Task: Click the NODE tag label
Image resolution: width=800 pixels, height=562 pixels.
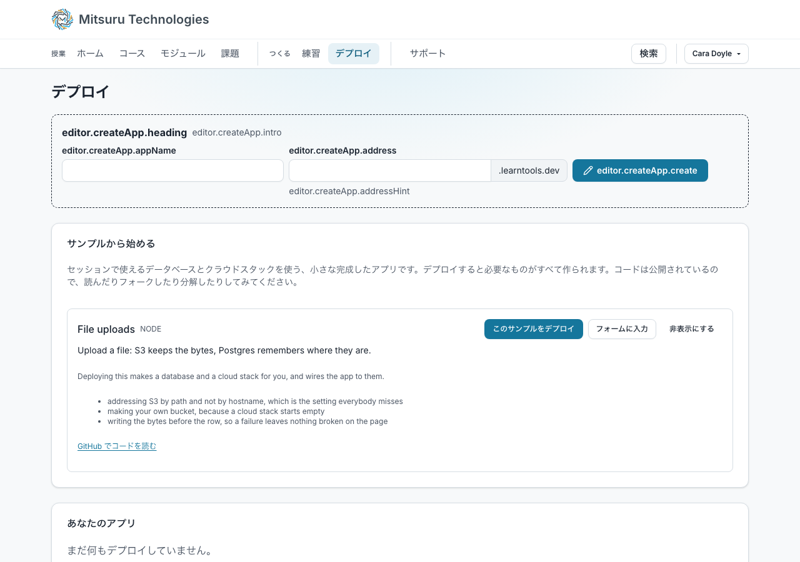Action: [151, 329]
